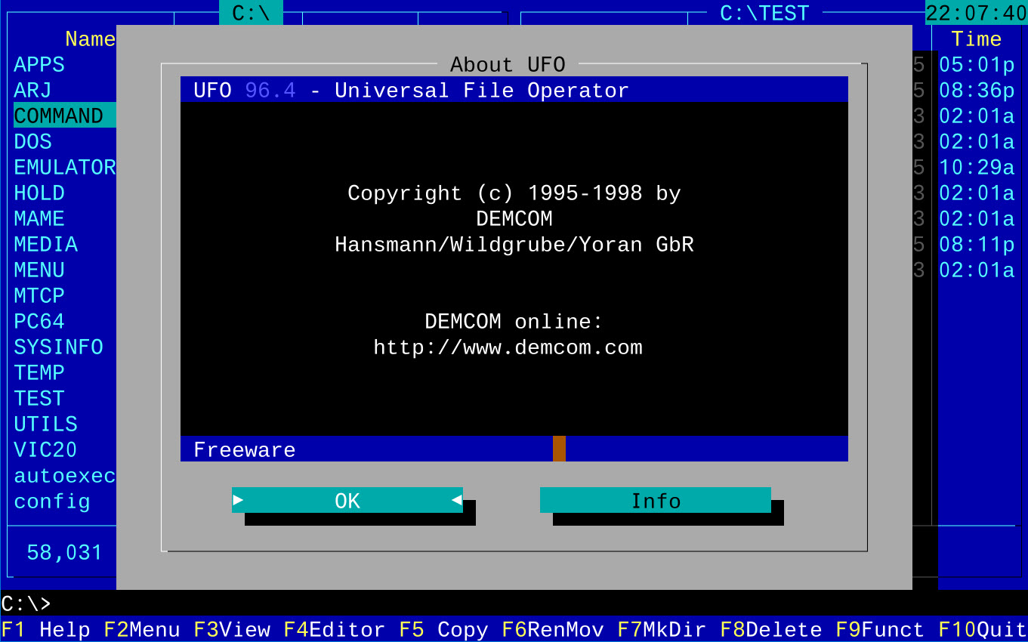Click the orange marker in Freeware bar
The height and width of the screenshot is (642, 1028).
(x=559, y=449)
